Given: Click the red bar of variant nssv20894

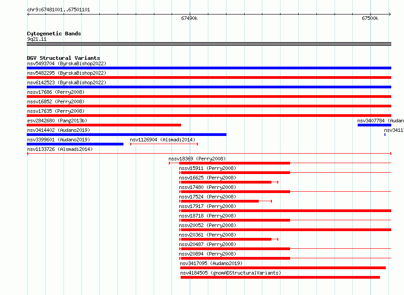Looking at the screenshot, I should (x=235, y=258).
